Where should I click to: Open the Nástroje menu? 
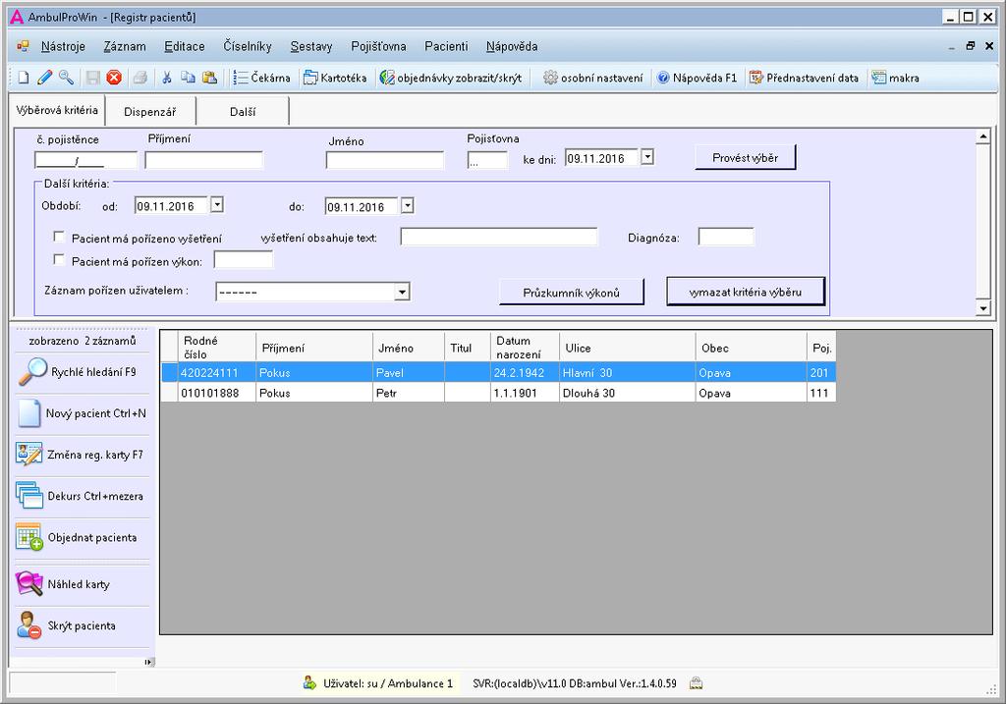click(63, 46)
